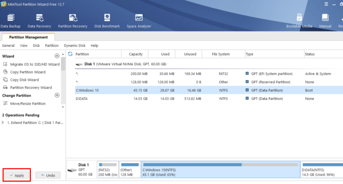Click the MiniTool app logo

(x=4, y=4)
